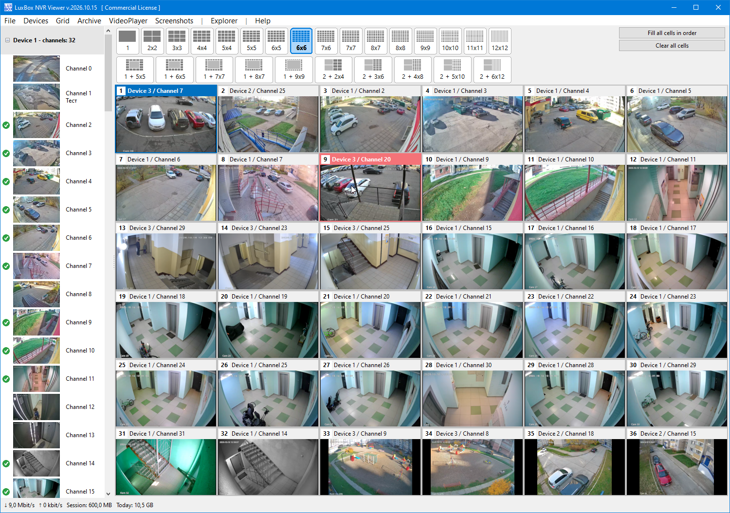730x513 pixels.
Task: Select grid cell 13 Device 3 / Channel 29
Action: [166, 256]
